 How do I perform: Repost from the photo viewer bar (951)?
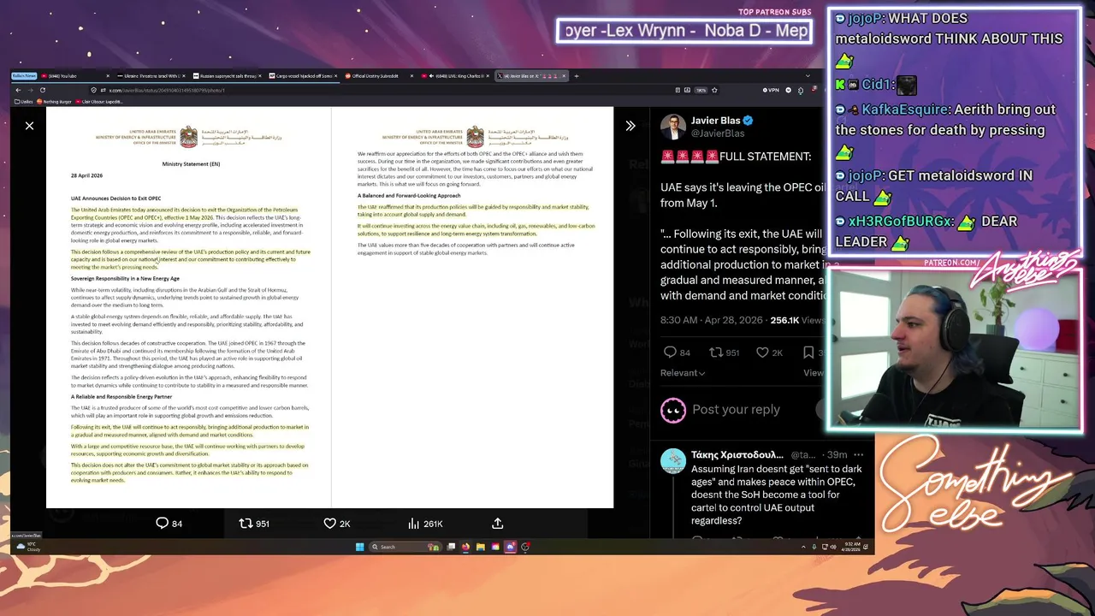pos(254,523)
